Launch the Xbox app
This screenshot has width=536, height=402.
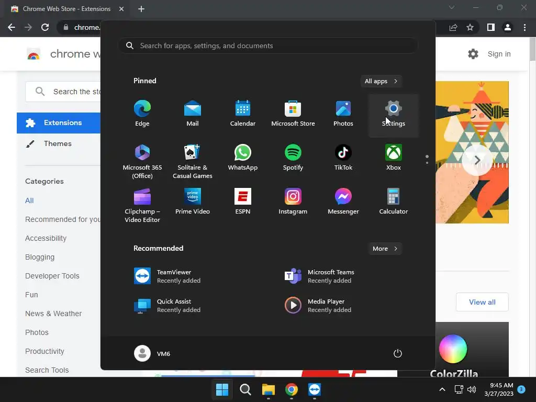coord(394,158)
